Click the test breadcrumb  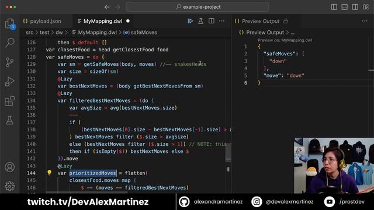[44, 33]
